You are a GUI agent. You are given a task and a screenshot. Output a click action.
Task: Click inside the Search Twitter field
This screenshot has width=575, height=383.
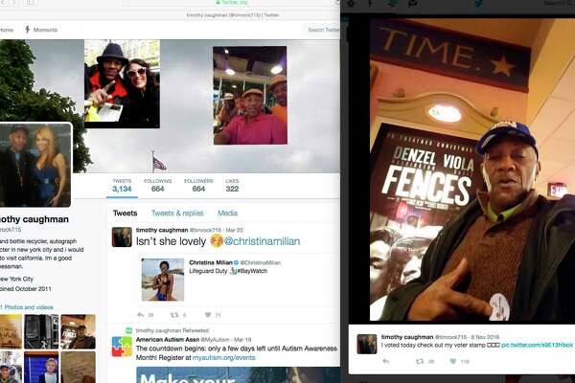click(x=323, y=30)
